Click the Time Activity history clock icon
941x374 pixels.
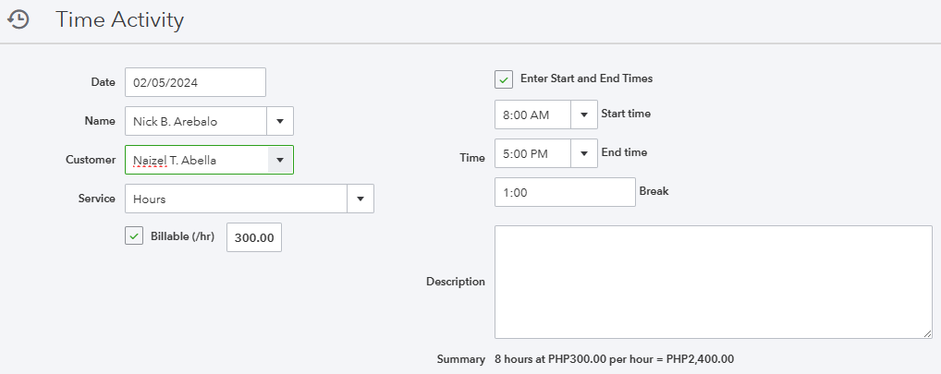point(18,19)
